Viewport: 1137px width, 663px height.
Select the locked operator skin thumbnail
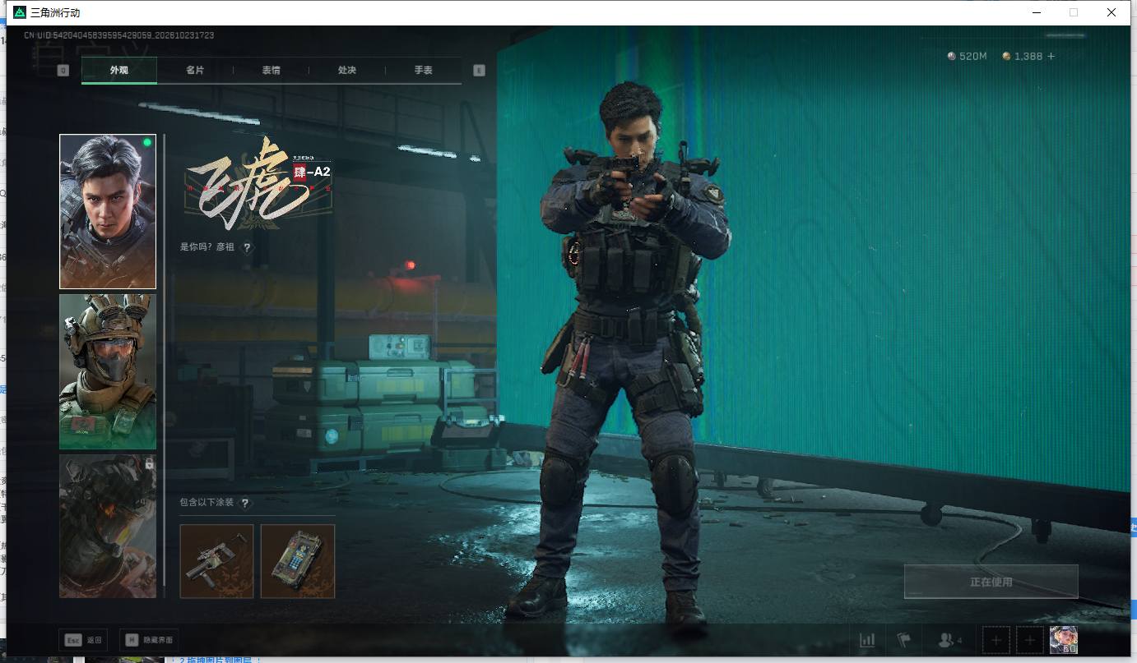108,526
